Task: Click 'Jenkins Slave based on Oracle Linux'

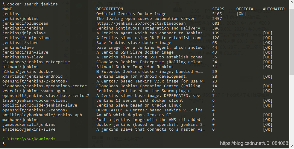Action: [x=139, y=105]
